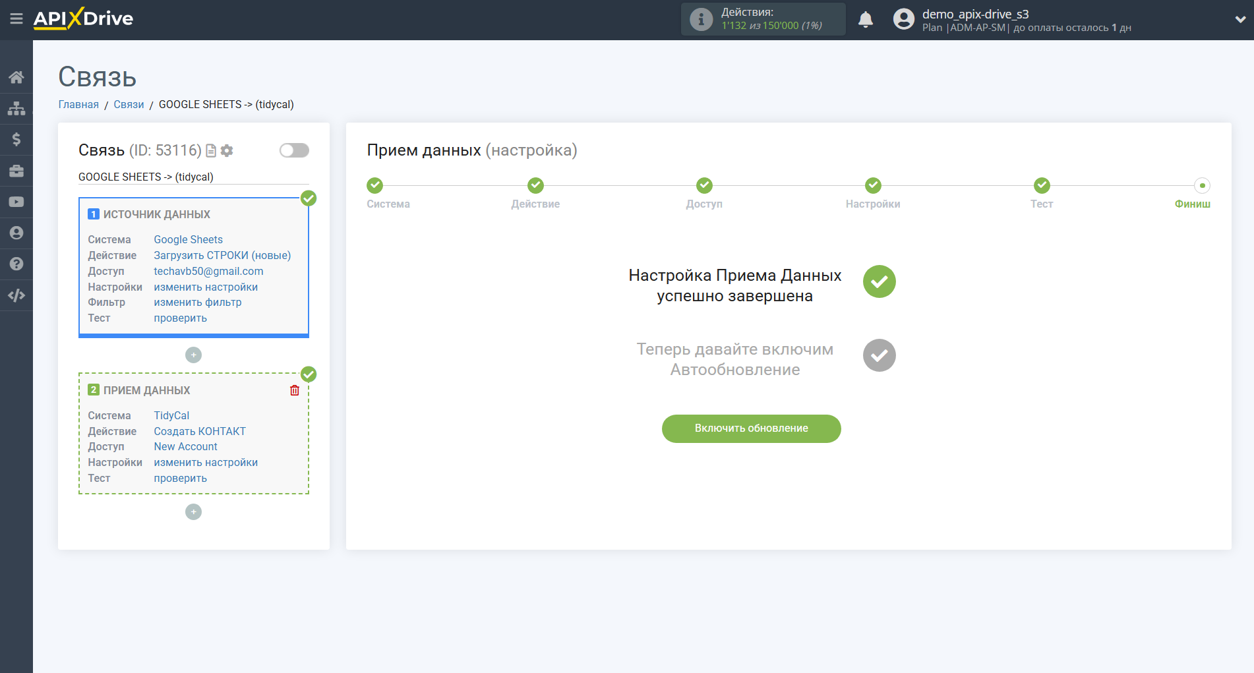Viewport: 1254px width, 673px height.
Task: Open connection notes via the document icon
Action: pos(211,150)
